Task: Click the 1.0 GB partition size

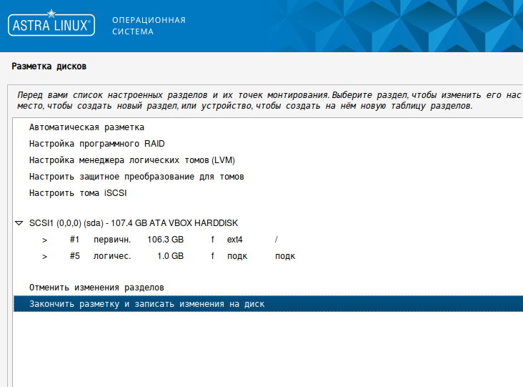Action: (x=170, y=256)
